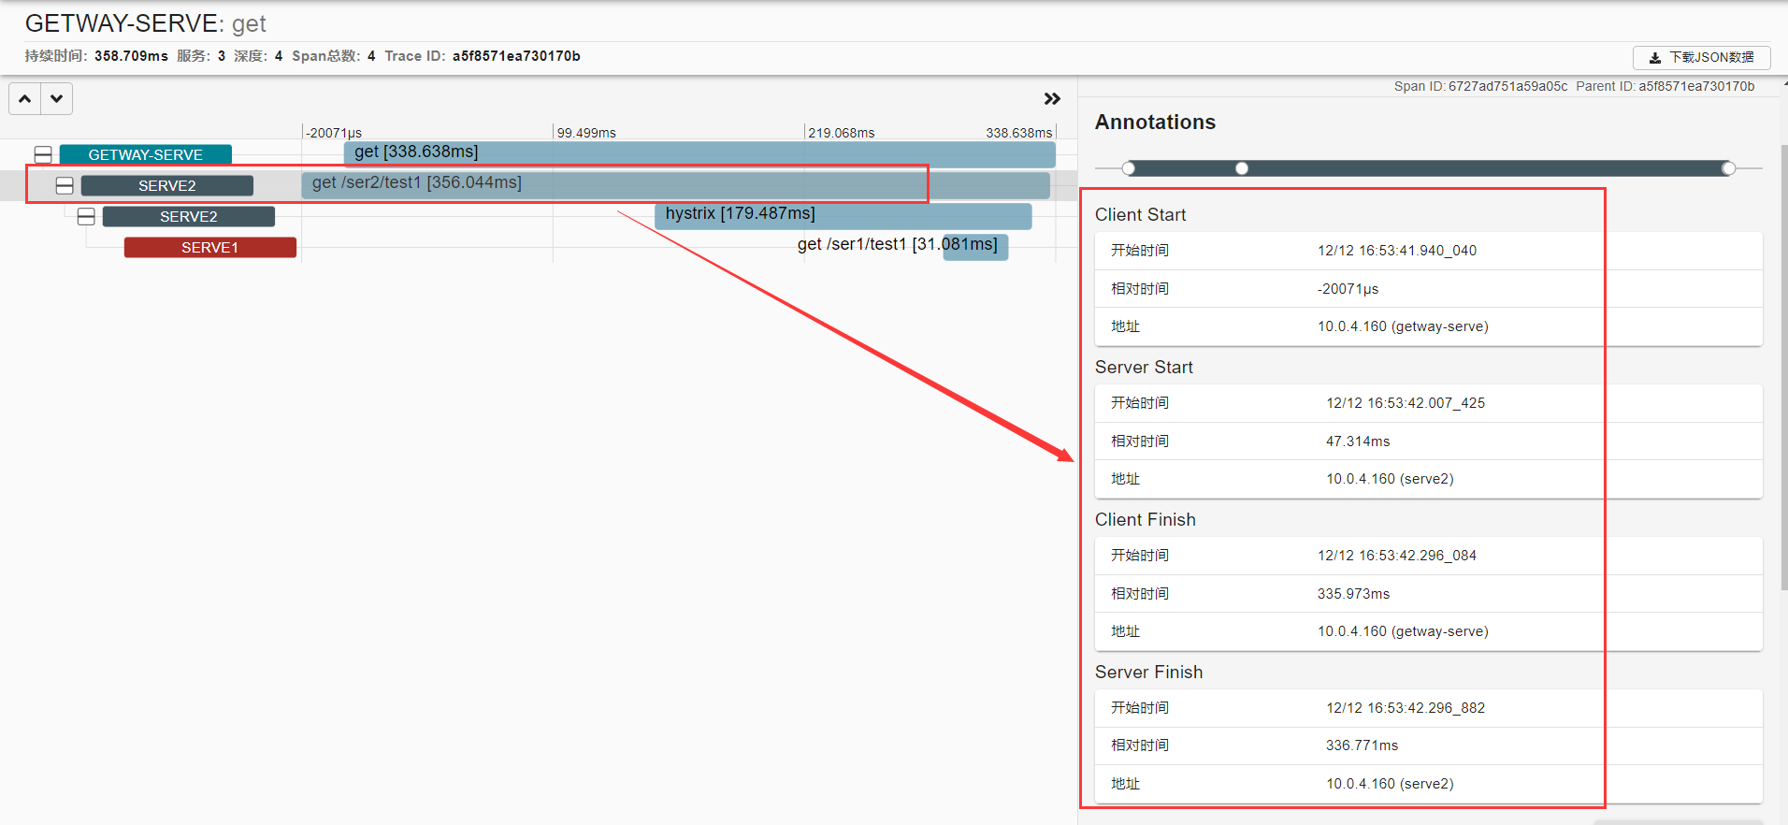
Task: Click the 338.638ms time axis label
Action: click(x=1018, y=133)
